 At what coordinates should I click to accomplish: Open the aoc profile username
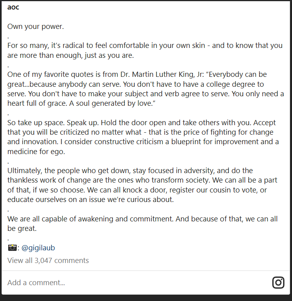pyautogui.click(x=13, y=7)
